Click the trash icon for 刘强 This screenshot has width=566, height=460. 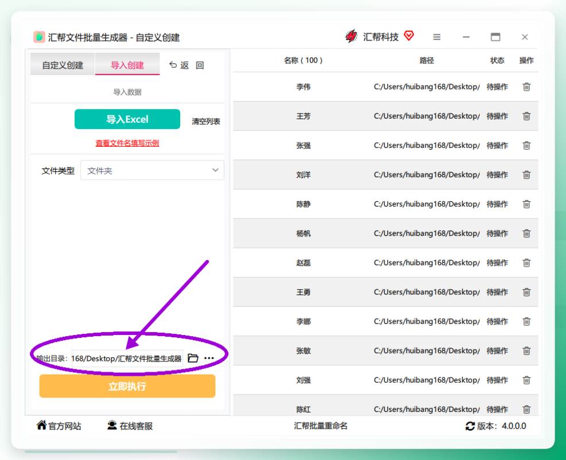pos(526,380)
